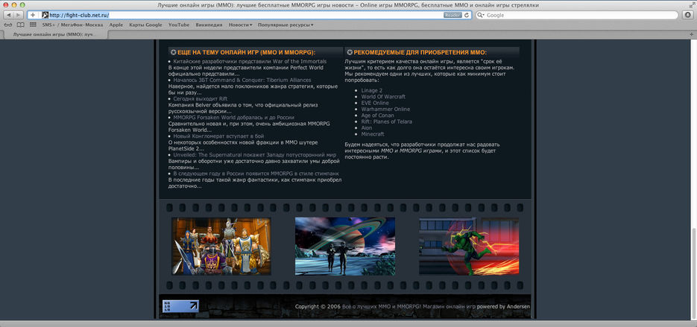Open the Reading List glasses icon
The height and width of the screenshot is (327, 697).
pyautogui.click(x=9, y=25)
